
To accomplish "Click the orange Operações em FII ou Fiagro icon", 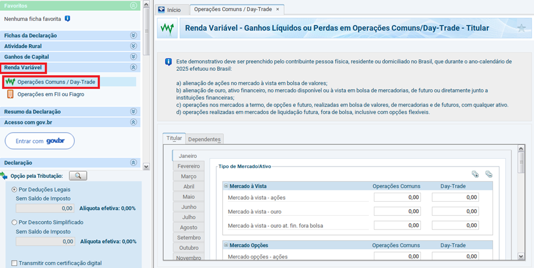I will click(10, 94).
